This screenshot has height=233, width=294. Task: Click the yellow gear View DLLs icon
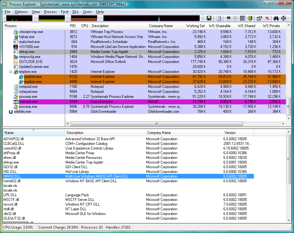pyautogui.click(x=250, y=18)
